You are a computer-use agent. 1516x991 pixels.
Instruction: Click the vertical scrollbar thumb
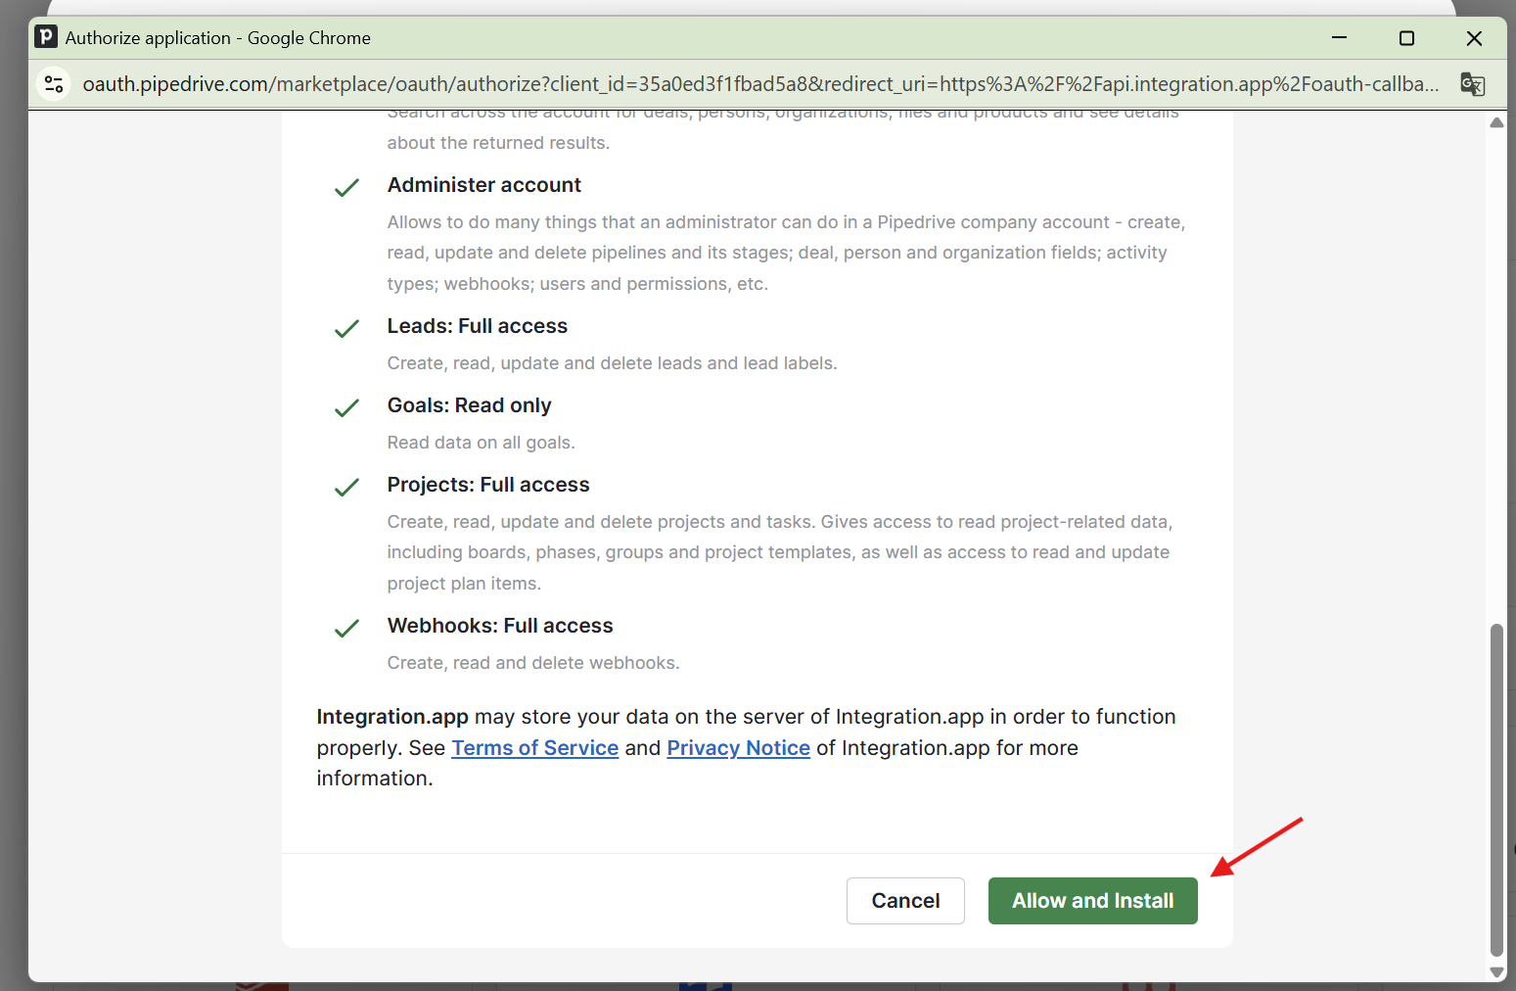1496,788
